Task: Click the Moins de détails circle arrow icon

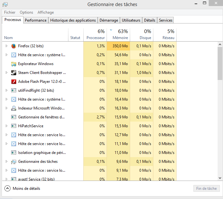Action: [7, 189]
